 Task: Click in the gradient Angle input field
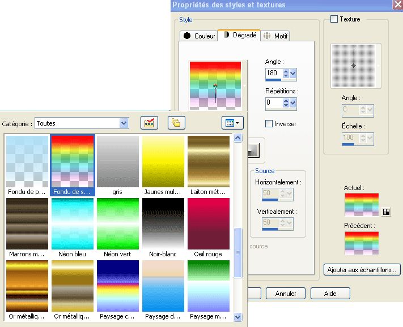[x=273, y=74]
